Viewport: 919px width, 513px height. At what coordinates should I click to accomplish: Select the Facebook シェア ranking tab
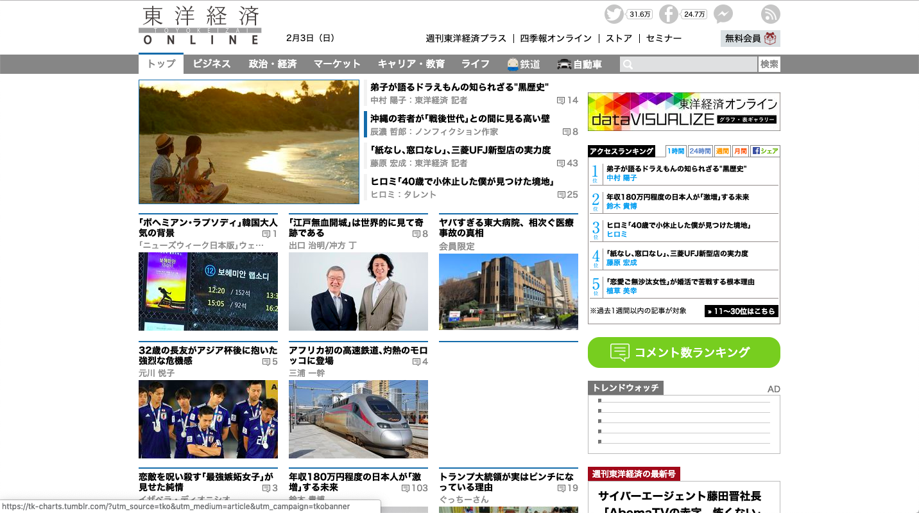765,151
